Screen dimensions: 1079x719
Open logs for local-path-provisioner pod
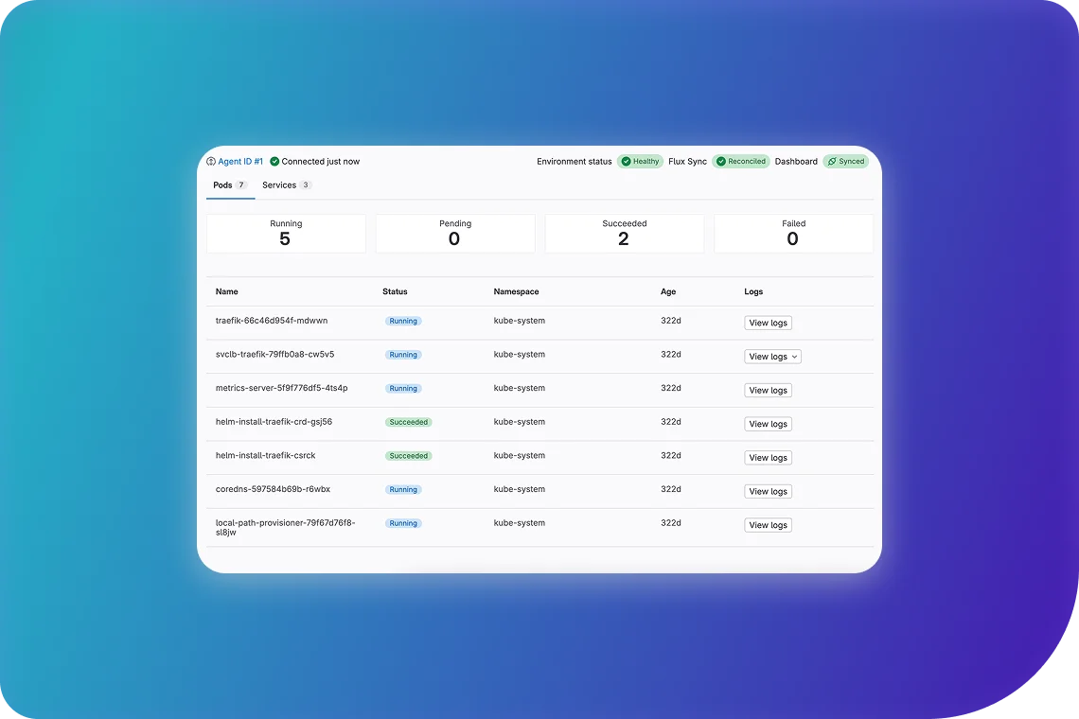click(x=768, y=525)
